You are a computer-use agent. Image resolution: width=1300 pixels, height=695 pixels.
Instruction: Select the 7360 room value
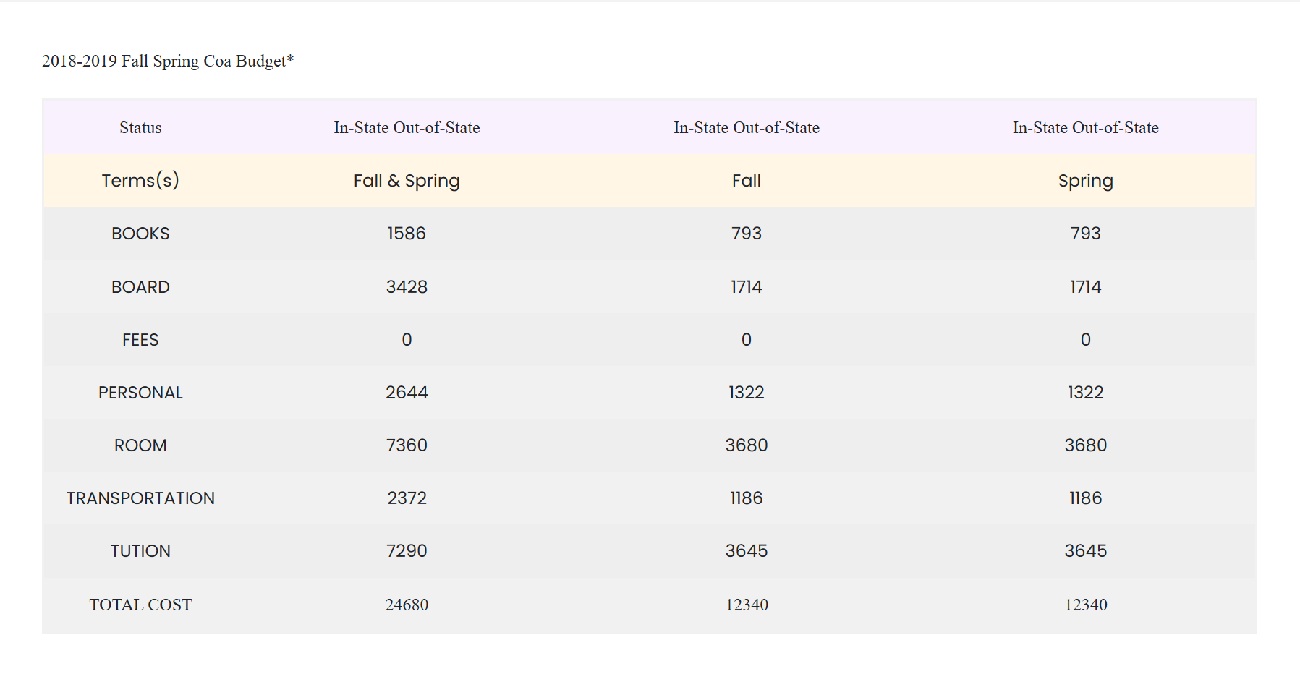pos(407,445)
